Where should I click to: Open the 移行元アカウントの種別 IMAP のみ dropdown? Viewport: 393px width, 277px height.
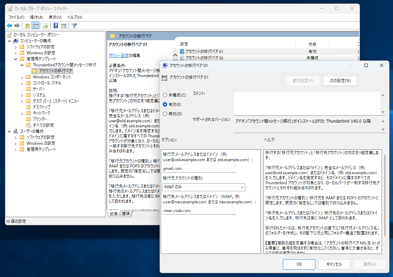pos(204,187)
